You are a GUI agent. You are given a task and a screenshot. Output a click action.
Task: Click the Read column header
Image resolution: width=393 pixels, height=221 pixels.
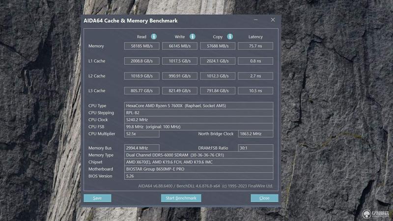point(141,37)
